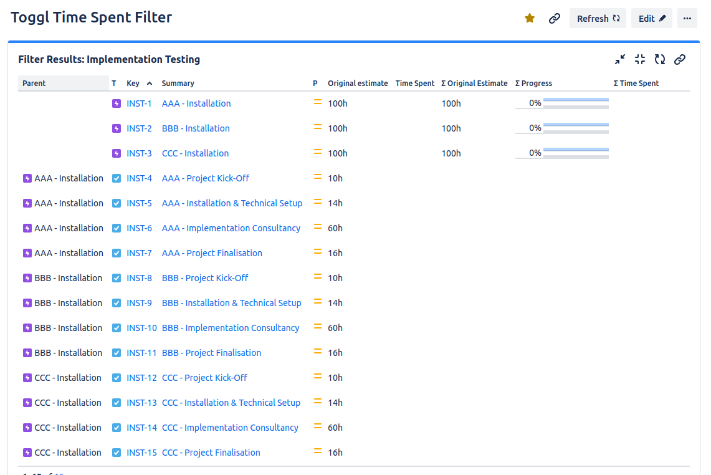Screen dimensions: 711x475
Task: Click the epic icon for INST-2
Action: pos(117,128)
